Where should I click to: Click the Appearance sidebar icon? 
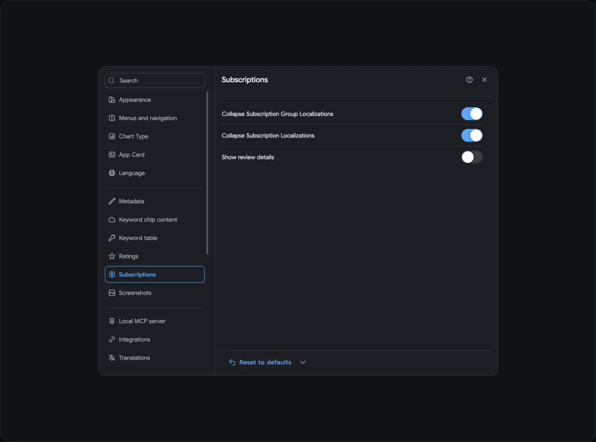112,100
